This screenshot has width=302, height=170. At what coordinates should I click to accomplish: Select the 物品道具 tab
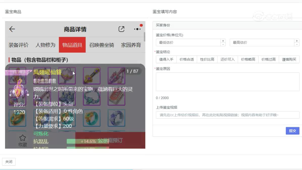click(x=72, y=45)
